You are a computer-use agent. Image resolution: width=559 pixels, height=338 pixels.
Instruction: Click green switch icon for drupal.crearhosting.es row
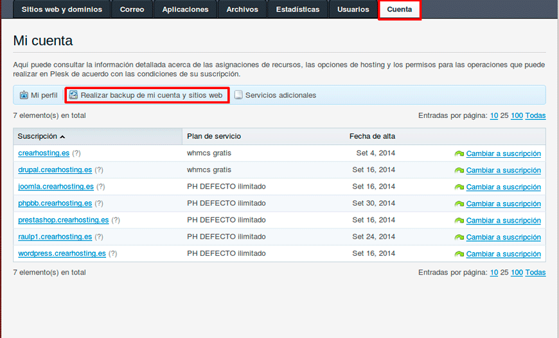pos(459,171)
